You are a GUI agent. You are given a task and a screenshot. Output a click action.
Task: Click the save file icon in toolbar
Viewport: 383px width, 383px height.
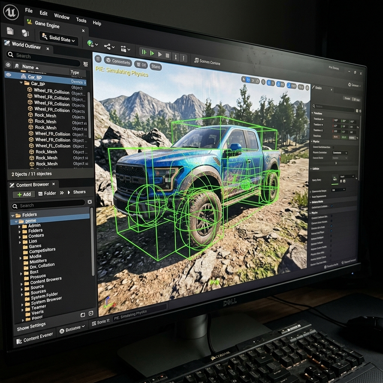10,31
